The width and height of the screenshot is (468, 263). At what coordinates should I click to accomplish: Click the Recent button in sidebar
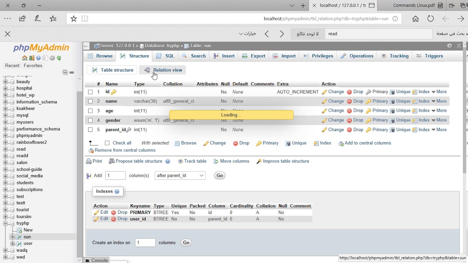12,66
